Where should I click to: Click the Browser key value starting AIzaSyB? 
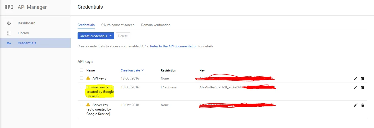pyautogui.click(x=237, y=87)
